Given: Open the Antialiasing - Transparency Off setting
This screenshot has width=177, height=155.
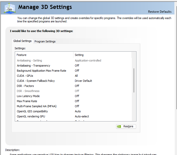Looking at the screenshot, I should tap(77, 66).
